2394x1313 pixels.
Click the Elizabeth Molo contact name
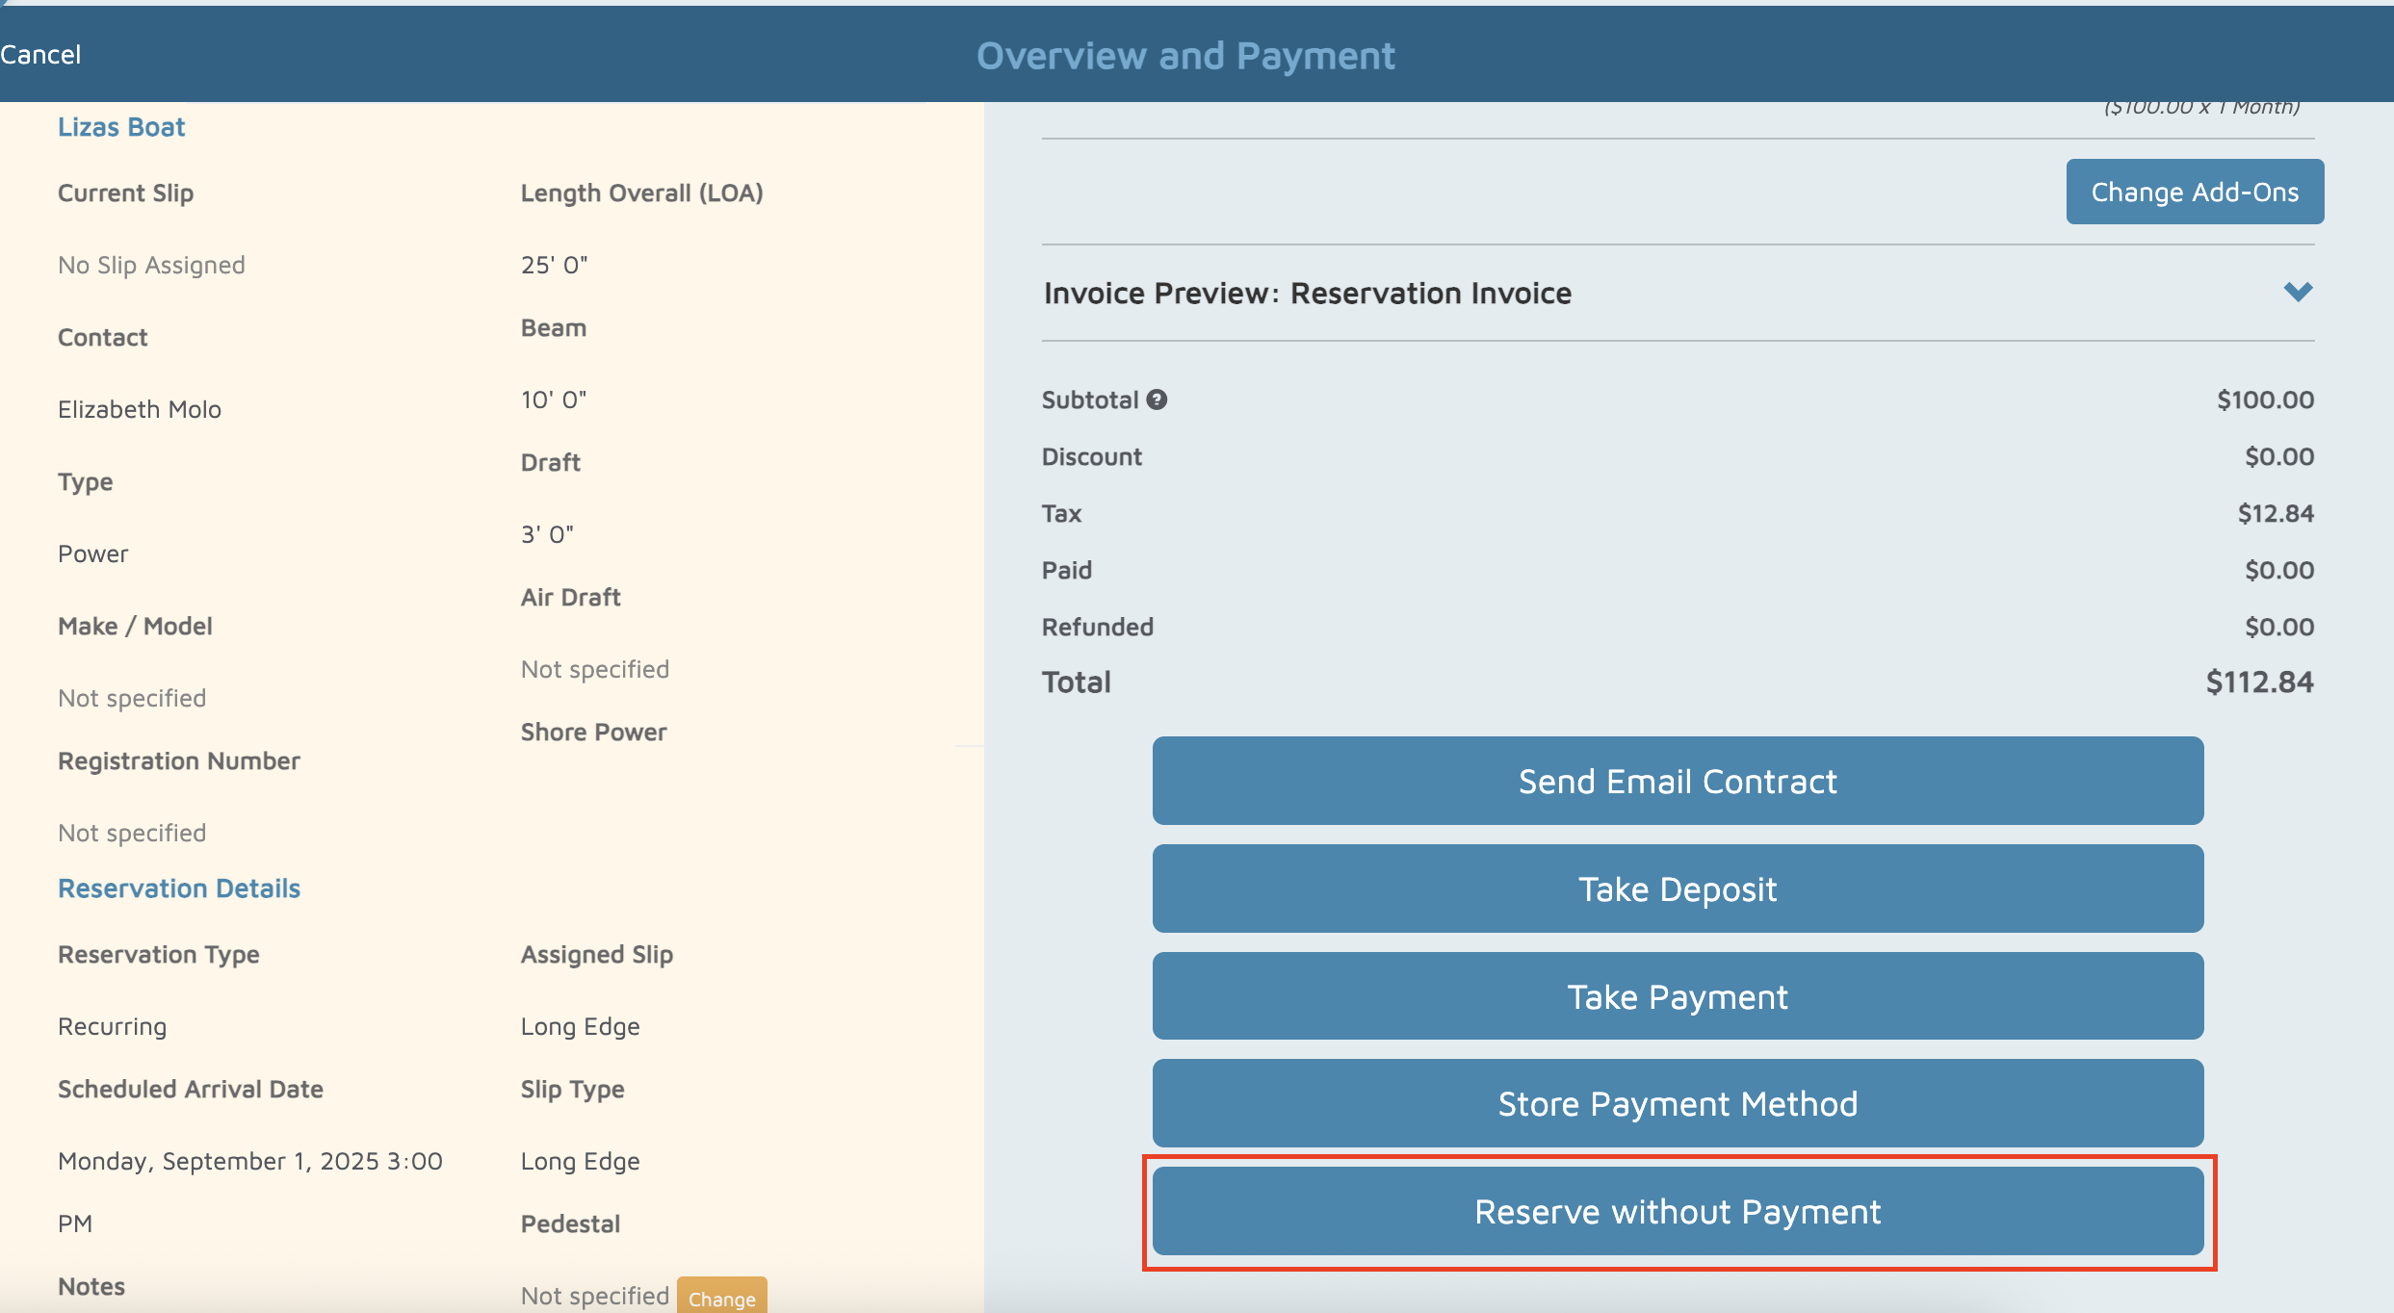[140, 409]
